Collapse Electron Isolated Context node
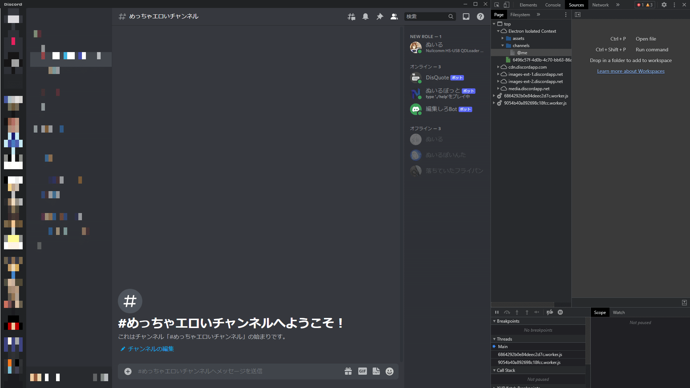Viewport: 690px width, 388px height. (x=498, y=31)
